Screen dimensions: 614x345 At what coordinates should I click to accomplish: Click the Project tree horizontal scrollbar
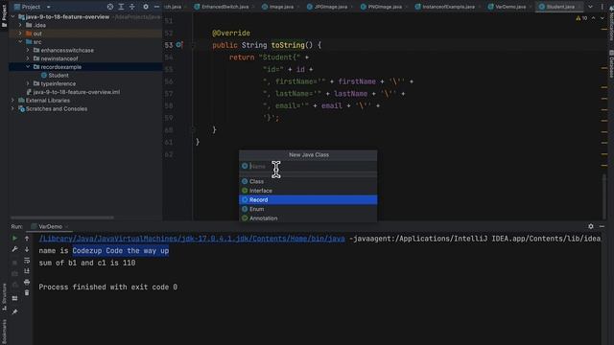(62, 218)
